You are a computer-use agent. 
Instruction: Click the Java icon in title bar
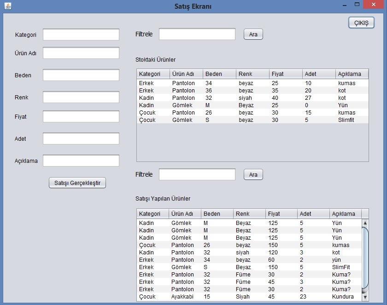click(7, 6)
